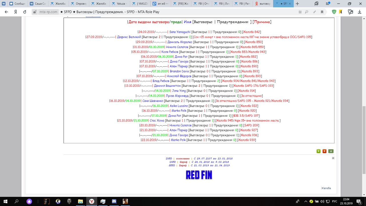Open the Windows Start menu
This screenshot has height=206, width=366.
coord(5,201)
